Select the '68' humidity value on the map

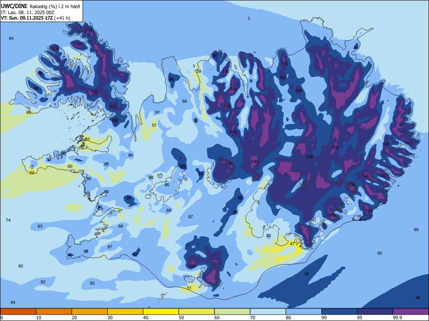click(29, 113)
